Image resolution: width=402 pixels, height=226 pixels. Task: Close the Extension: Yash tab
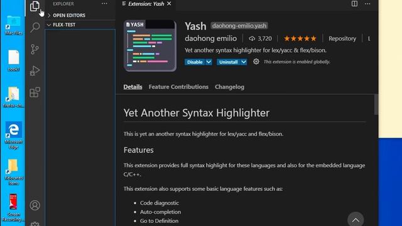pos(169,4)
